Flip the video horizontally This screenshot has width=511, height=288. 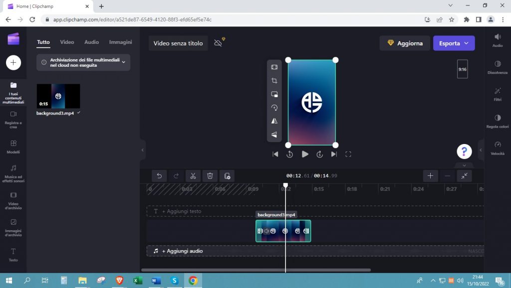tap(274, 121)
